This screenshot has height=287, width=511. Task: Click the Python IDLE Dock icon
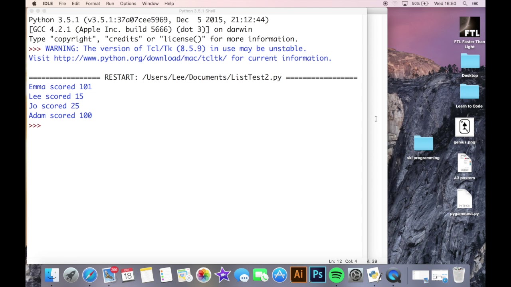[x=374, y=275]
